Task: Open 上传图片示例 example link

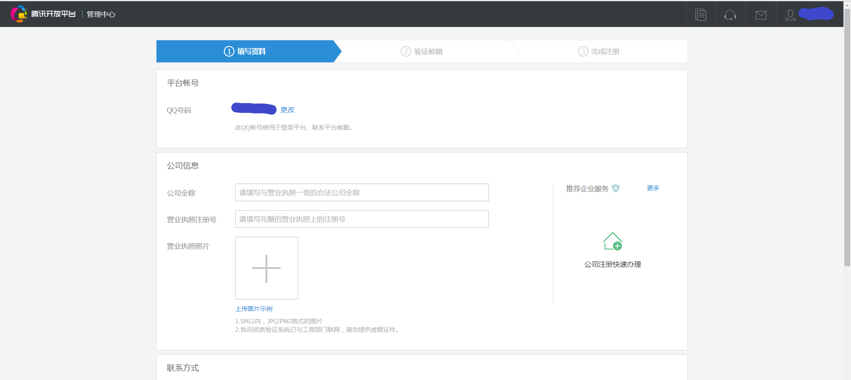Action: (x=254, y=309)
